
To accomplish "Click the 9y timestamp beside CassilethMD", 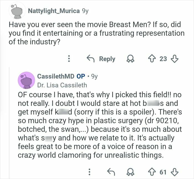I will [x=94, y=76].
